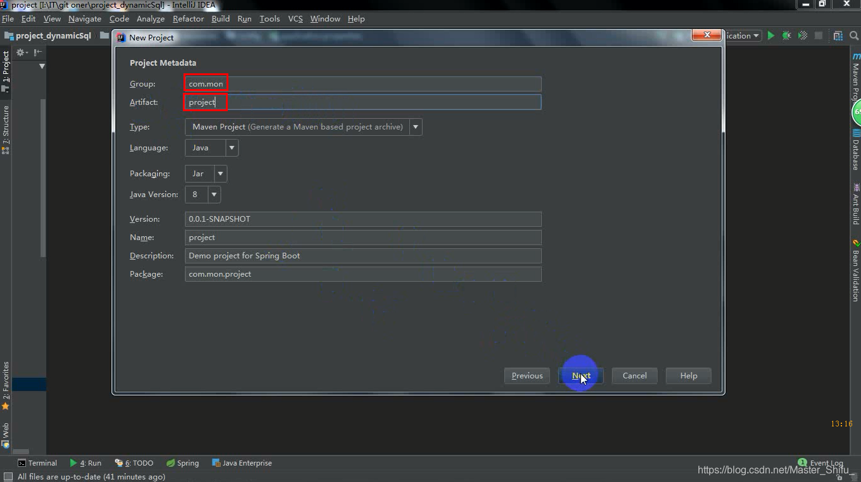Switch to the 1: Project tool window
This screenshot has height=482, width=861.
tap(6, 71)
